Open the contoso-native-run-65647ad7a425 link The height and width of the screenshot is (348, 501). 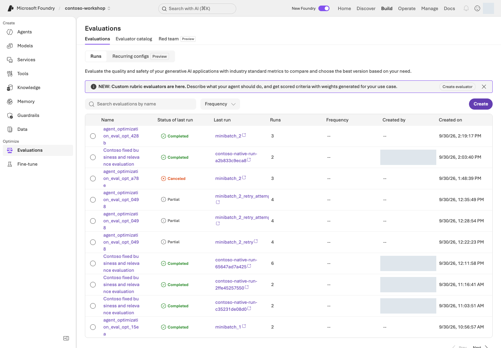coord(236,263)
